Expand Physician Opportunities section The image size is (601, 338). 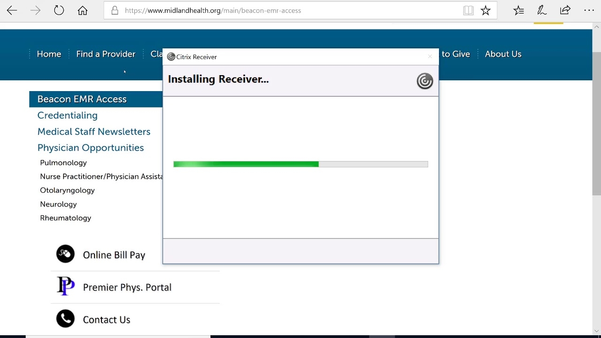click(x=90, y=148)
